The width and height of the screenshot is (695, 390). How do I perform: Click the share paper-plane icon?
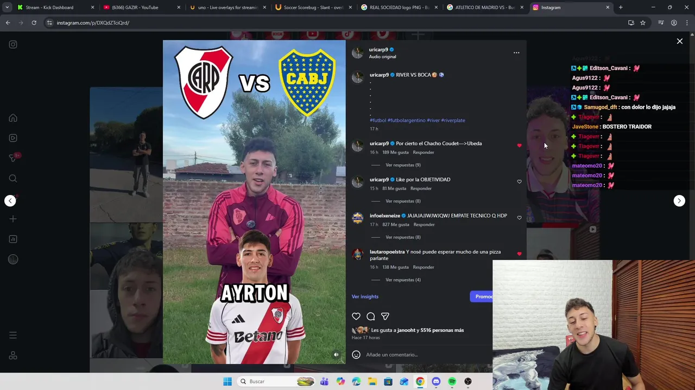tap(385, 316)
